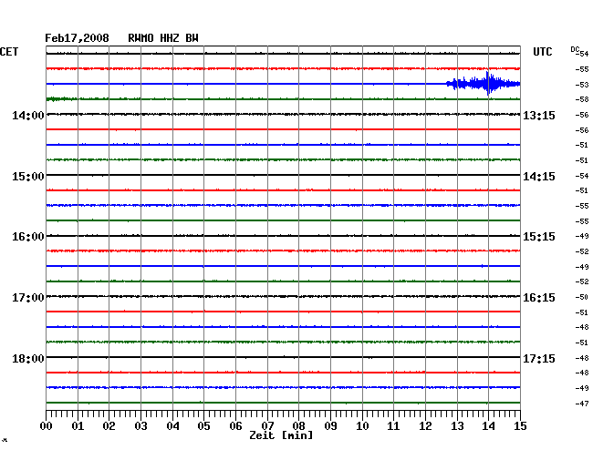The width and height of the screenshot is (593, 450).
Task: Click minute label 07 on the axis
Action: (x=267, y=426)
